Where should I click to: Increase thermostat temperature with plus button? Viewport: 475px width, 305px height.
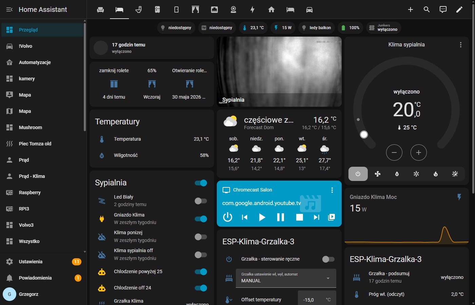point(419,152)
